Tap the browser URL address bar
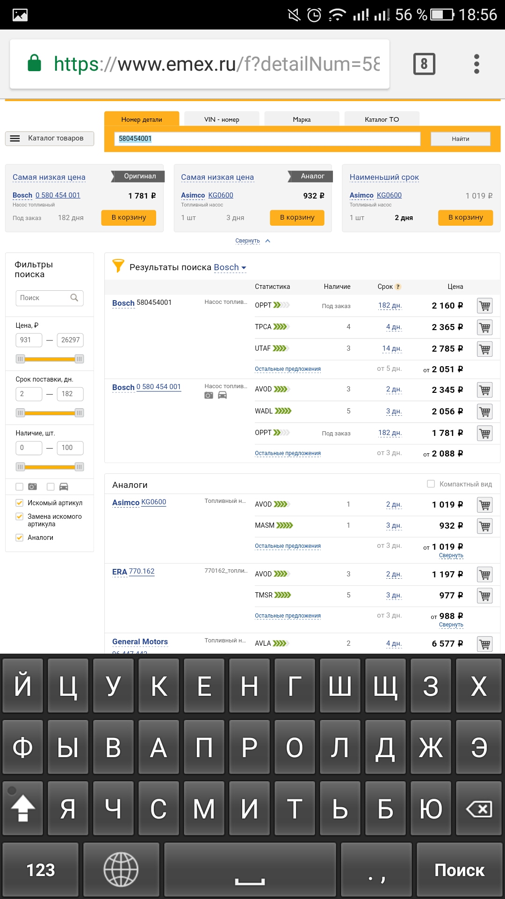This screenshot has height=899, width=505. pyautogui.click(x=200, y=64)
